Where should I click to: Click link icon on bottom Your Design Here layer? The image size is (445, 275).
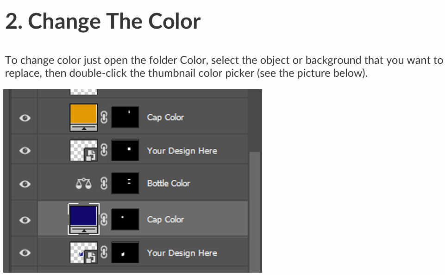(104, 252)
